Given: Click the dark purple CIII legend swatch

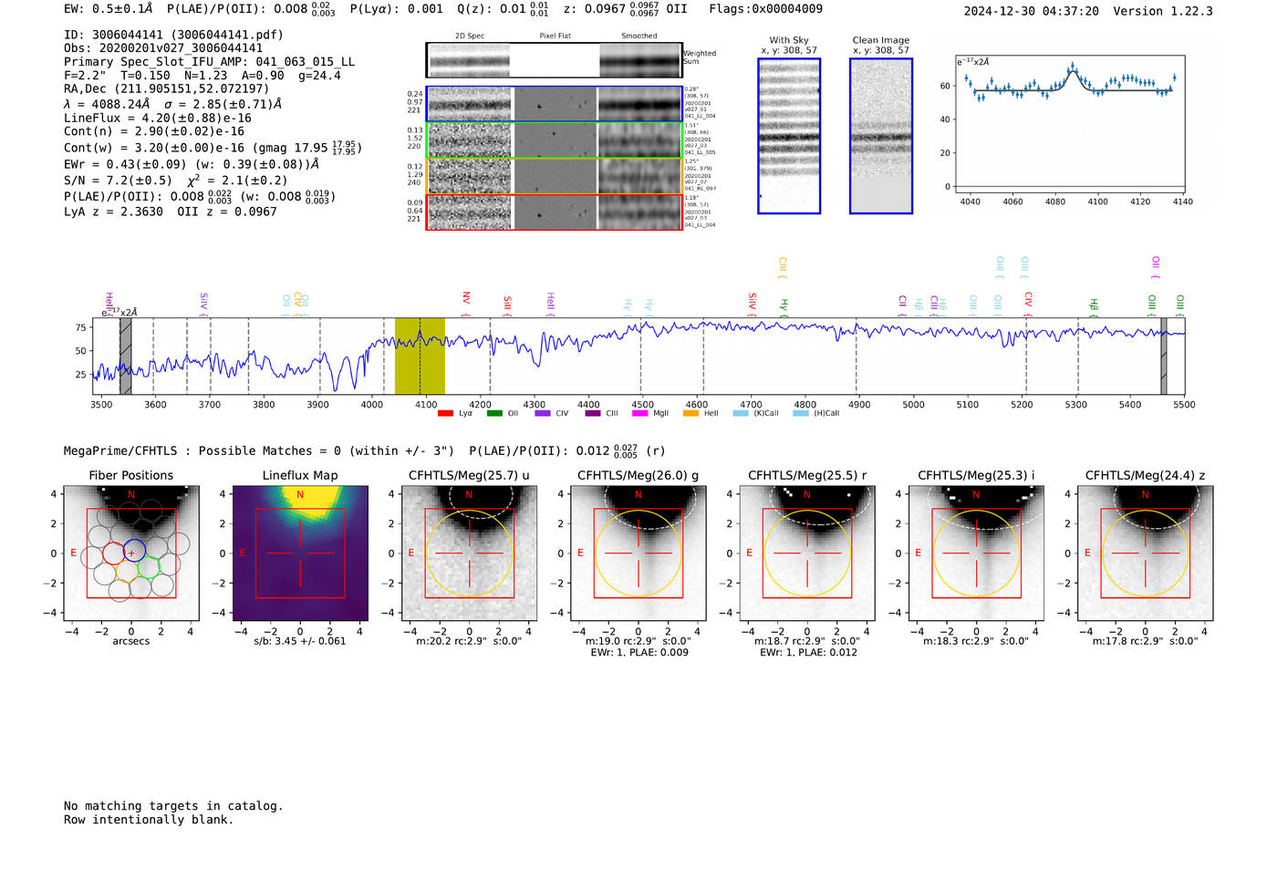Looking at the screenshot, I should click(x=593, y=414).
